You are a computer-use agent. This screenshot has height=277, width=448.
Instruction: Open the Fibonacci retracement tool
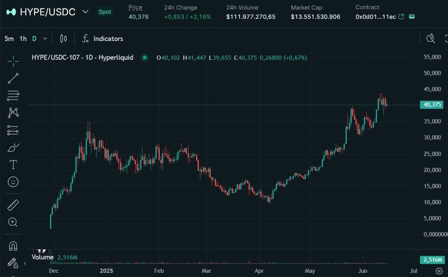click(13, 96)
